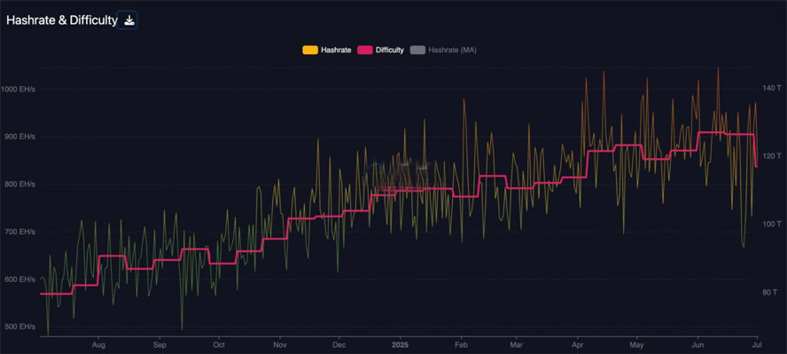Click the 2025 label on the time axis

pos(400,345)
